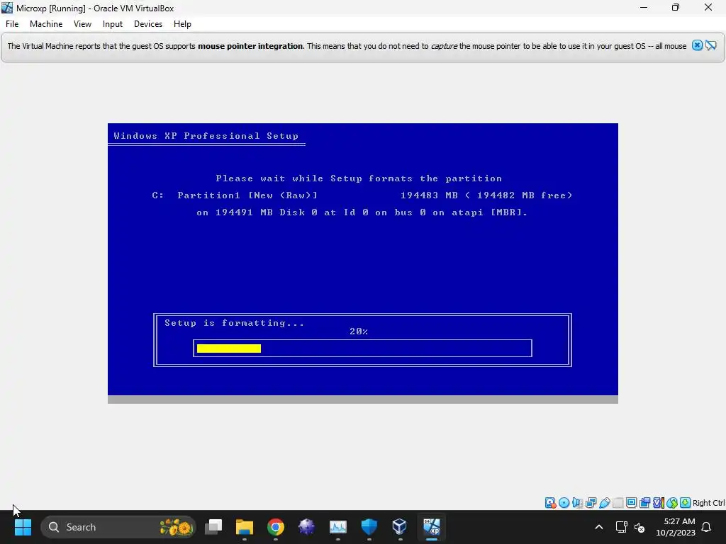Image resolution: width=726 pixels, height=544 pixels.
Task: Click the '194483 MB' partition size text
Action: [429, 195]
